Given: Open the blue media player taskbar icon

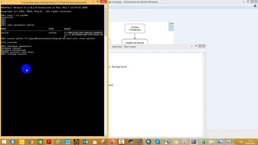Looking at the screenshot, I should coord(12,142).
